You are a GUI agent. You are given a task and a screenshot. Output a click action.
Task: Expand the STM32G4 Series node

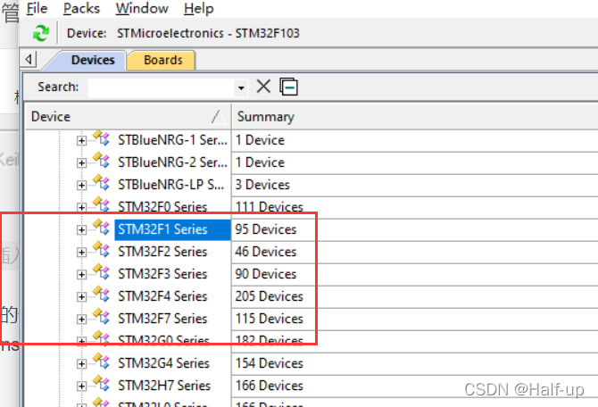coord(81,364)
